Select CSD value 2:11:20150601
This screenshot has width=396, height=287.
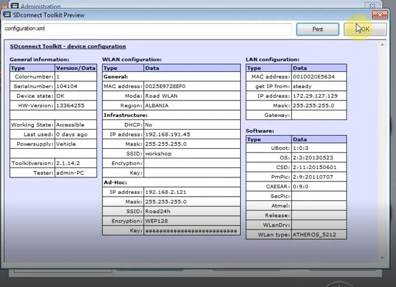pyautogui.click(x=315, y=167)
